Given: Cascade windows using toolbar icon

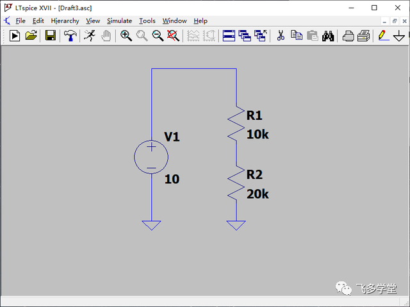Looking at the screenshot, I should [245, 35].
